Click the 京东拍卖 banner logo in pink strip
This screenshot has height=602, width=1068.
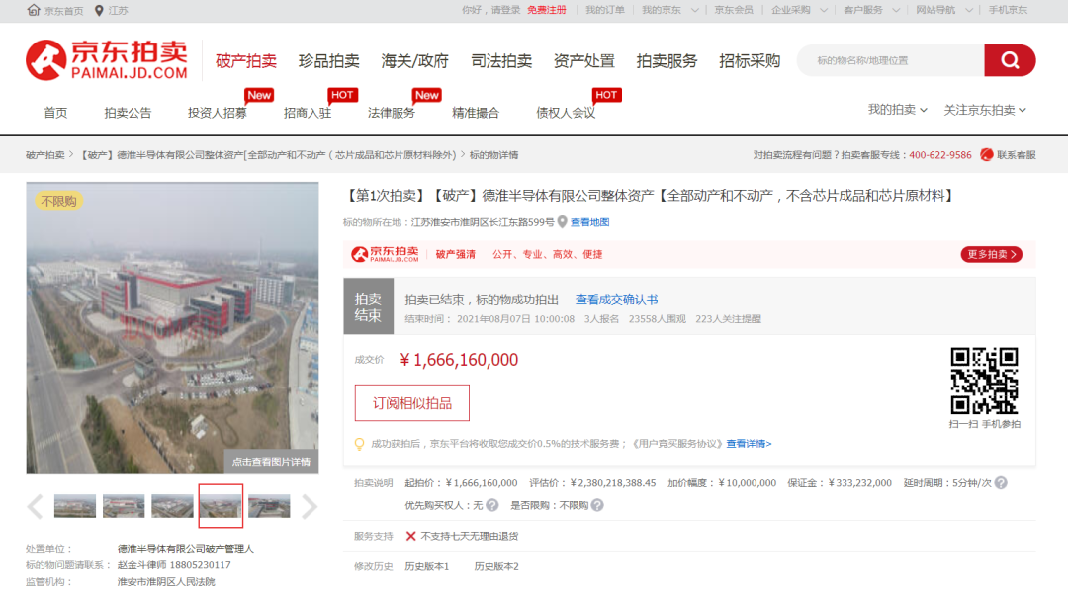click(x=385, y=254)
